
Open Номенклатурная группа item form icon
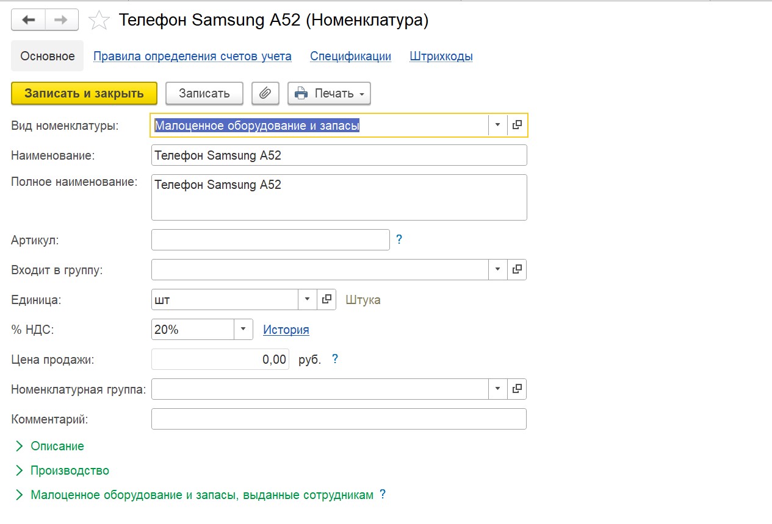click(517, 389)
